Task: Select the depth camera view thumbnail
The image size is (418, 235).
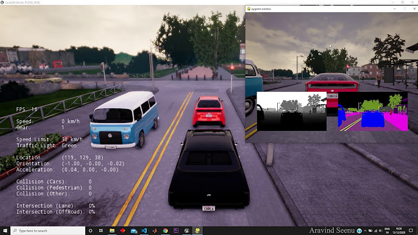Action: [292, 111]
